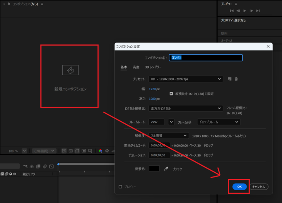Click the show channel RGB icon
This screenshot has height=203, width=282.
(101, 151)
